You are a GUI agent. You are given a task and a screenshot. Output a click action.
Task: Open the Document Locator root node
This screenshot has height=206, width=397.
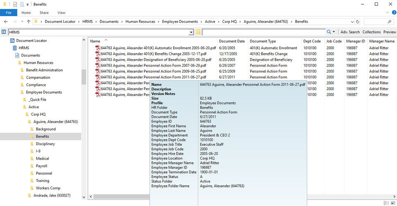31,40
